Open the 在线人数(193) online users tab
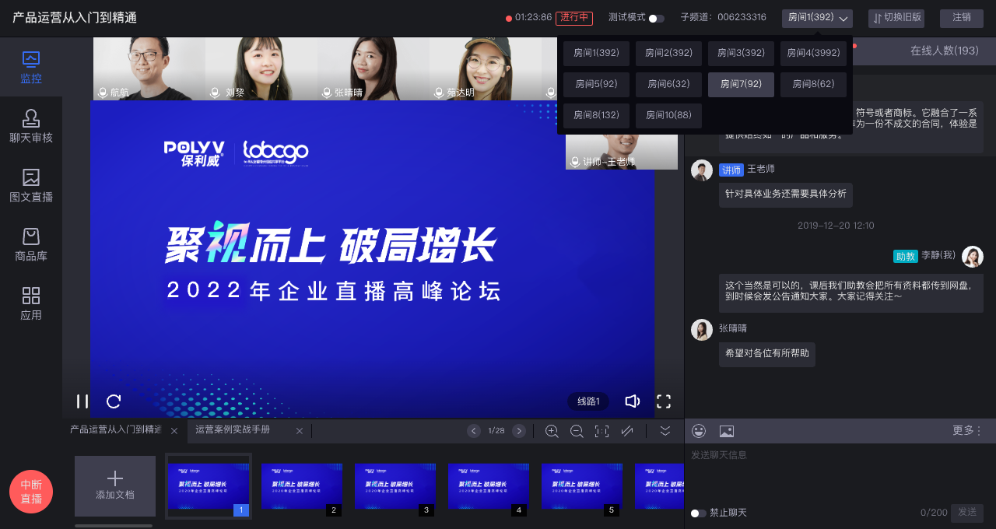996x529 pixels. (945, 51)
